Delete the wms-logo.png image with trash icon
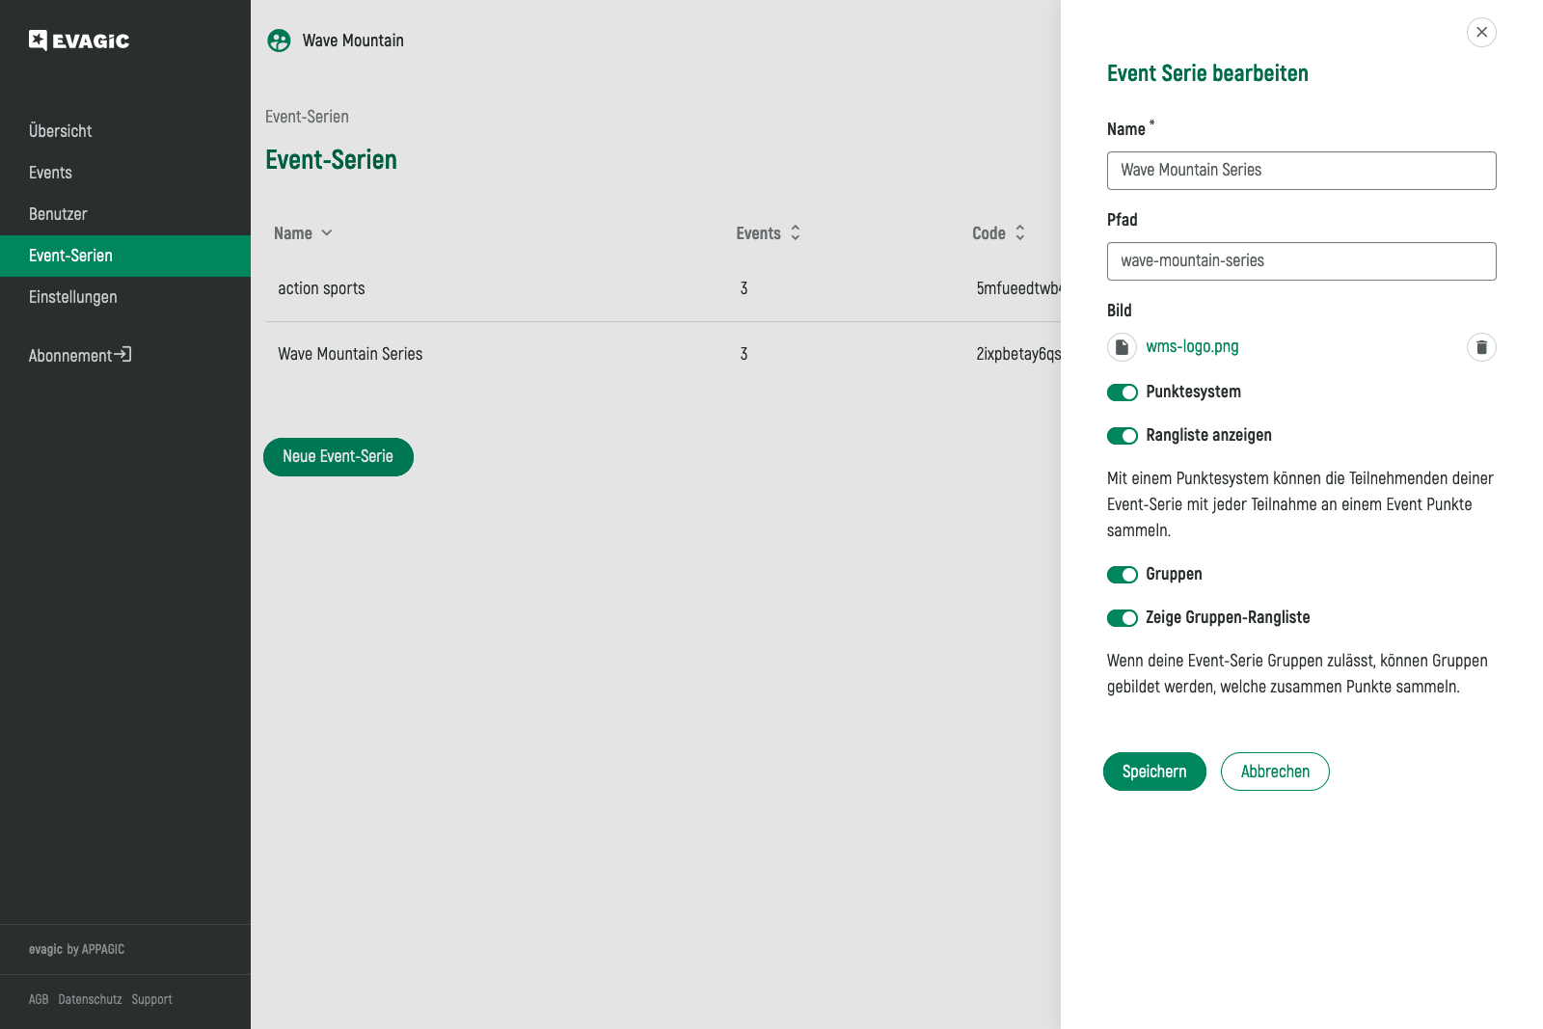 coord(1481,347)
